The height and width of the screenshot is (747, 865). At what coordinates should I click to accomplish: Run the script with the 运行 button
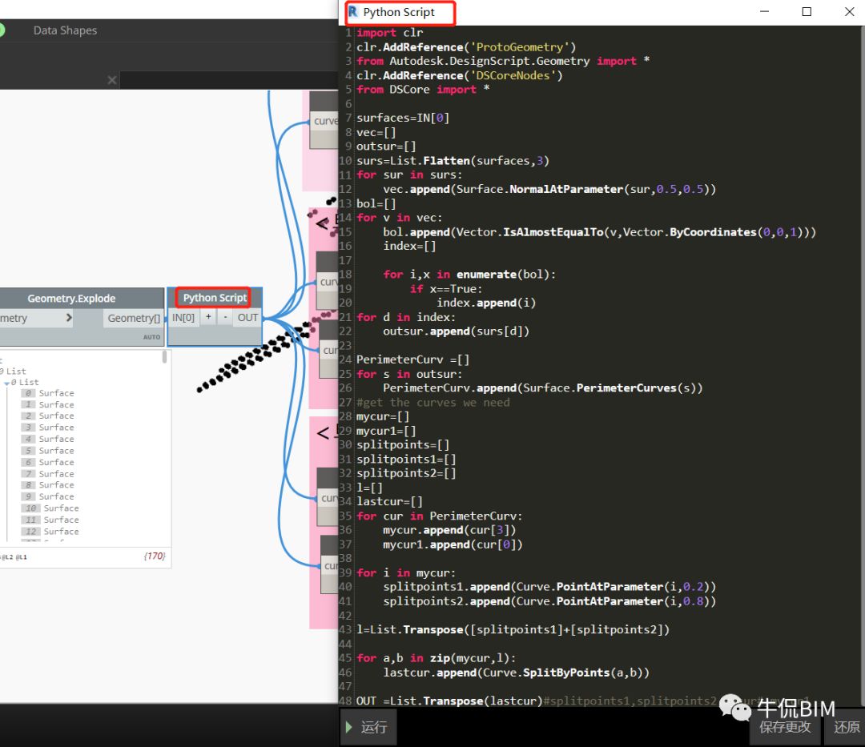coord(368,727)
